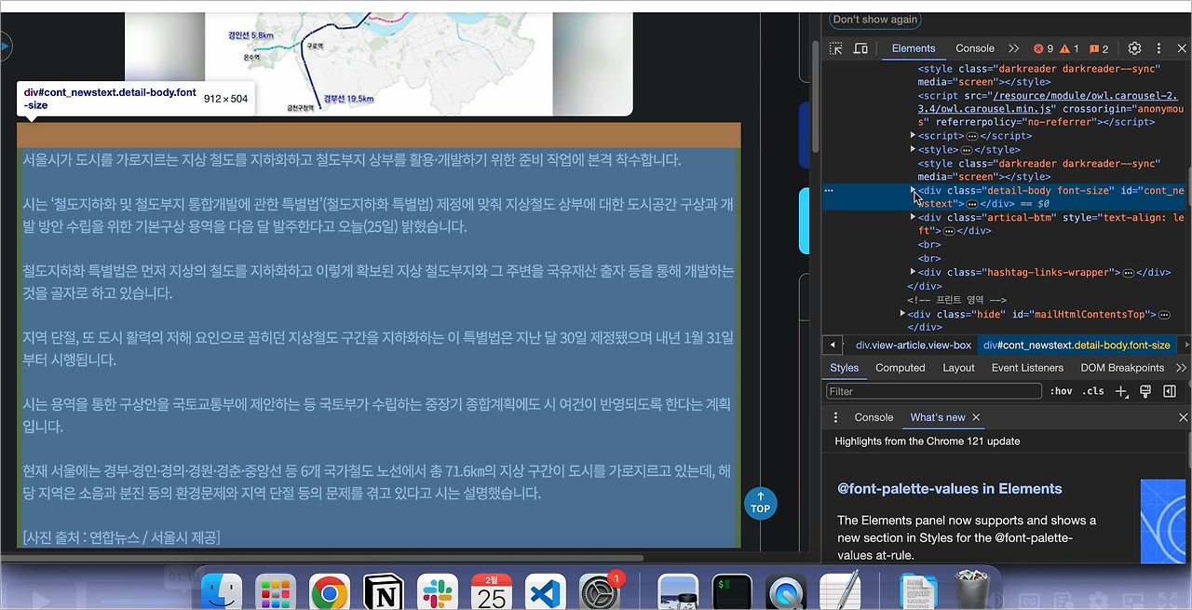The height and width of the screenshot is (610, 1192).
Task: Toggle the computed styles sidebar icon
Action: [1170, 392]
